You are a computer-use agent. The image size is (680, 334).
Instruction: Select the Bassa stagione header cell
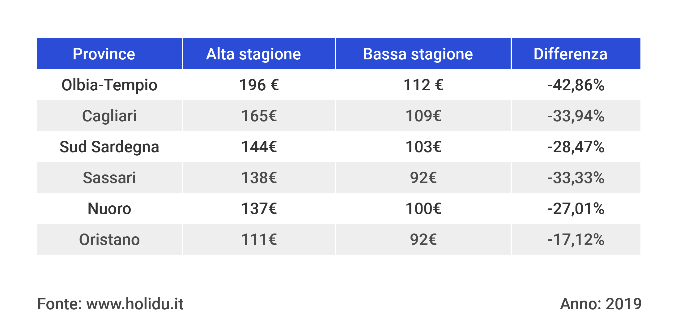click(418, 54)
